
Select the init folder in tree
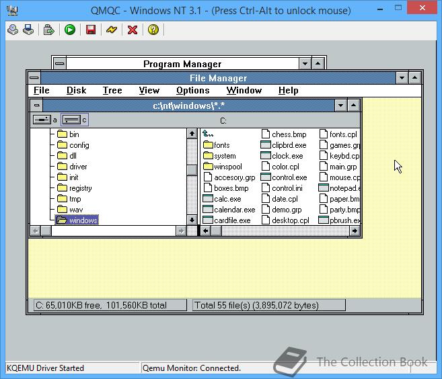tap(68, 177)
